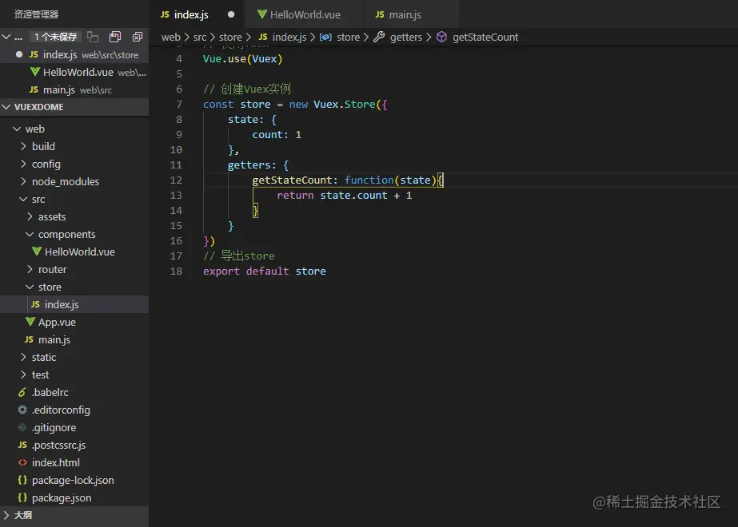Click the JS icon on the index.js tab

point(165,14)
